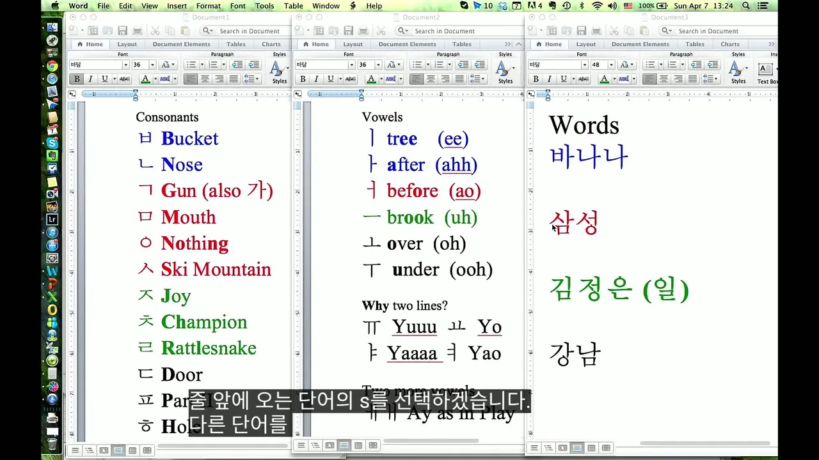Open Spotlight search in menu bar
The width and height of the screenshot is (819, 460).
745,6
